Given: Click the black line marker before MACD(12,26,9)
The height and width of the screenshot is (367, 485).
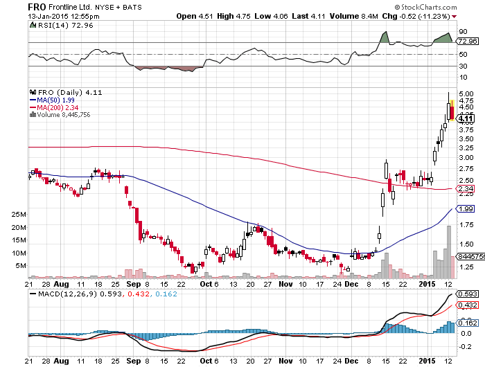Looking at the screenshot, I should (x=33, y=294).
